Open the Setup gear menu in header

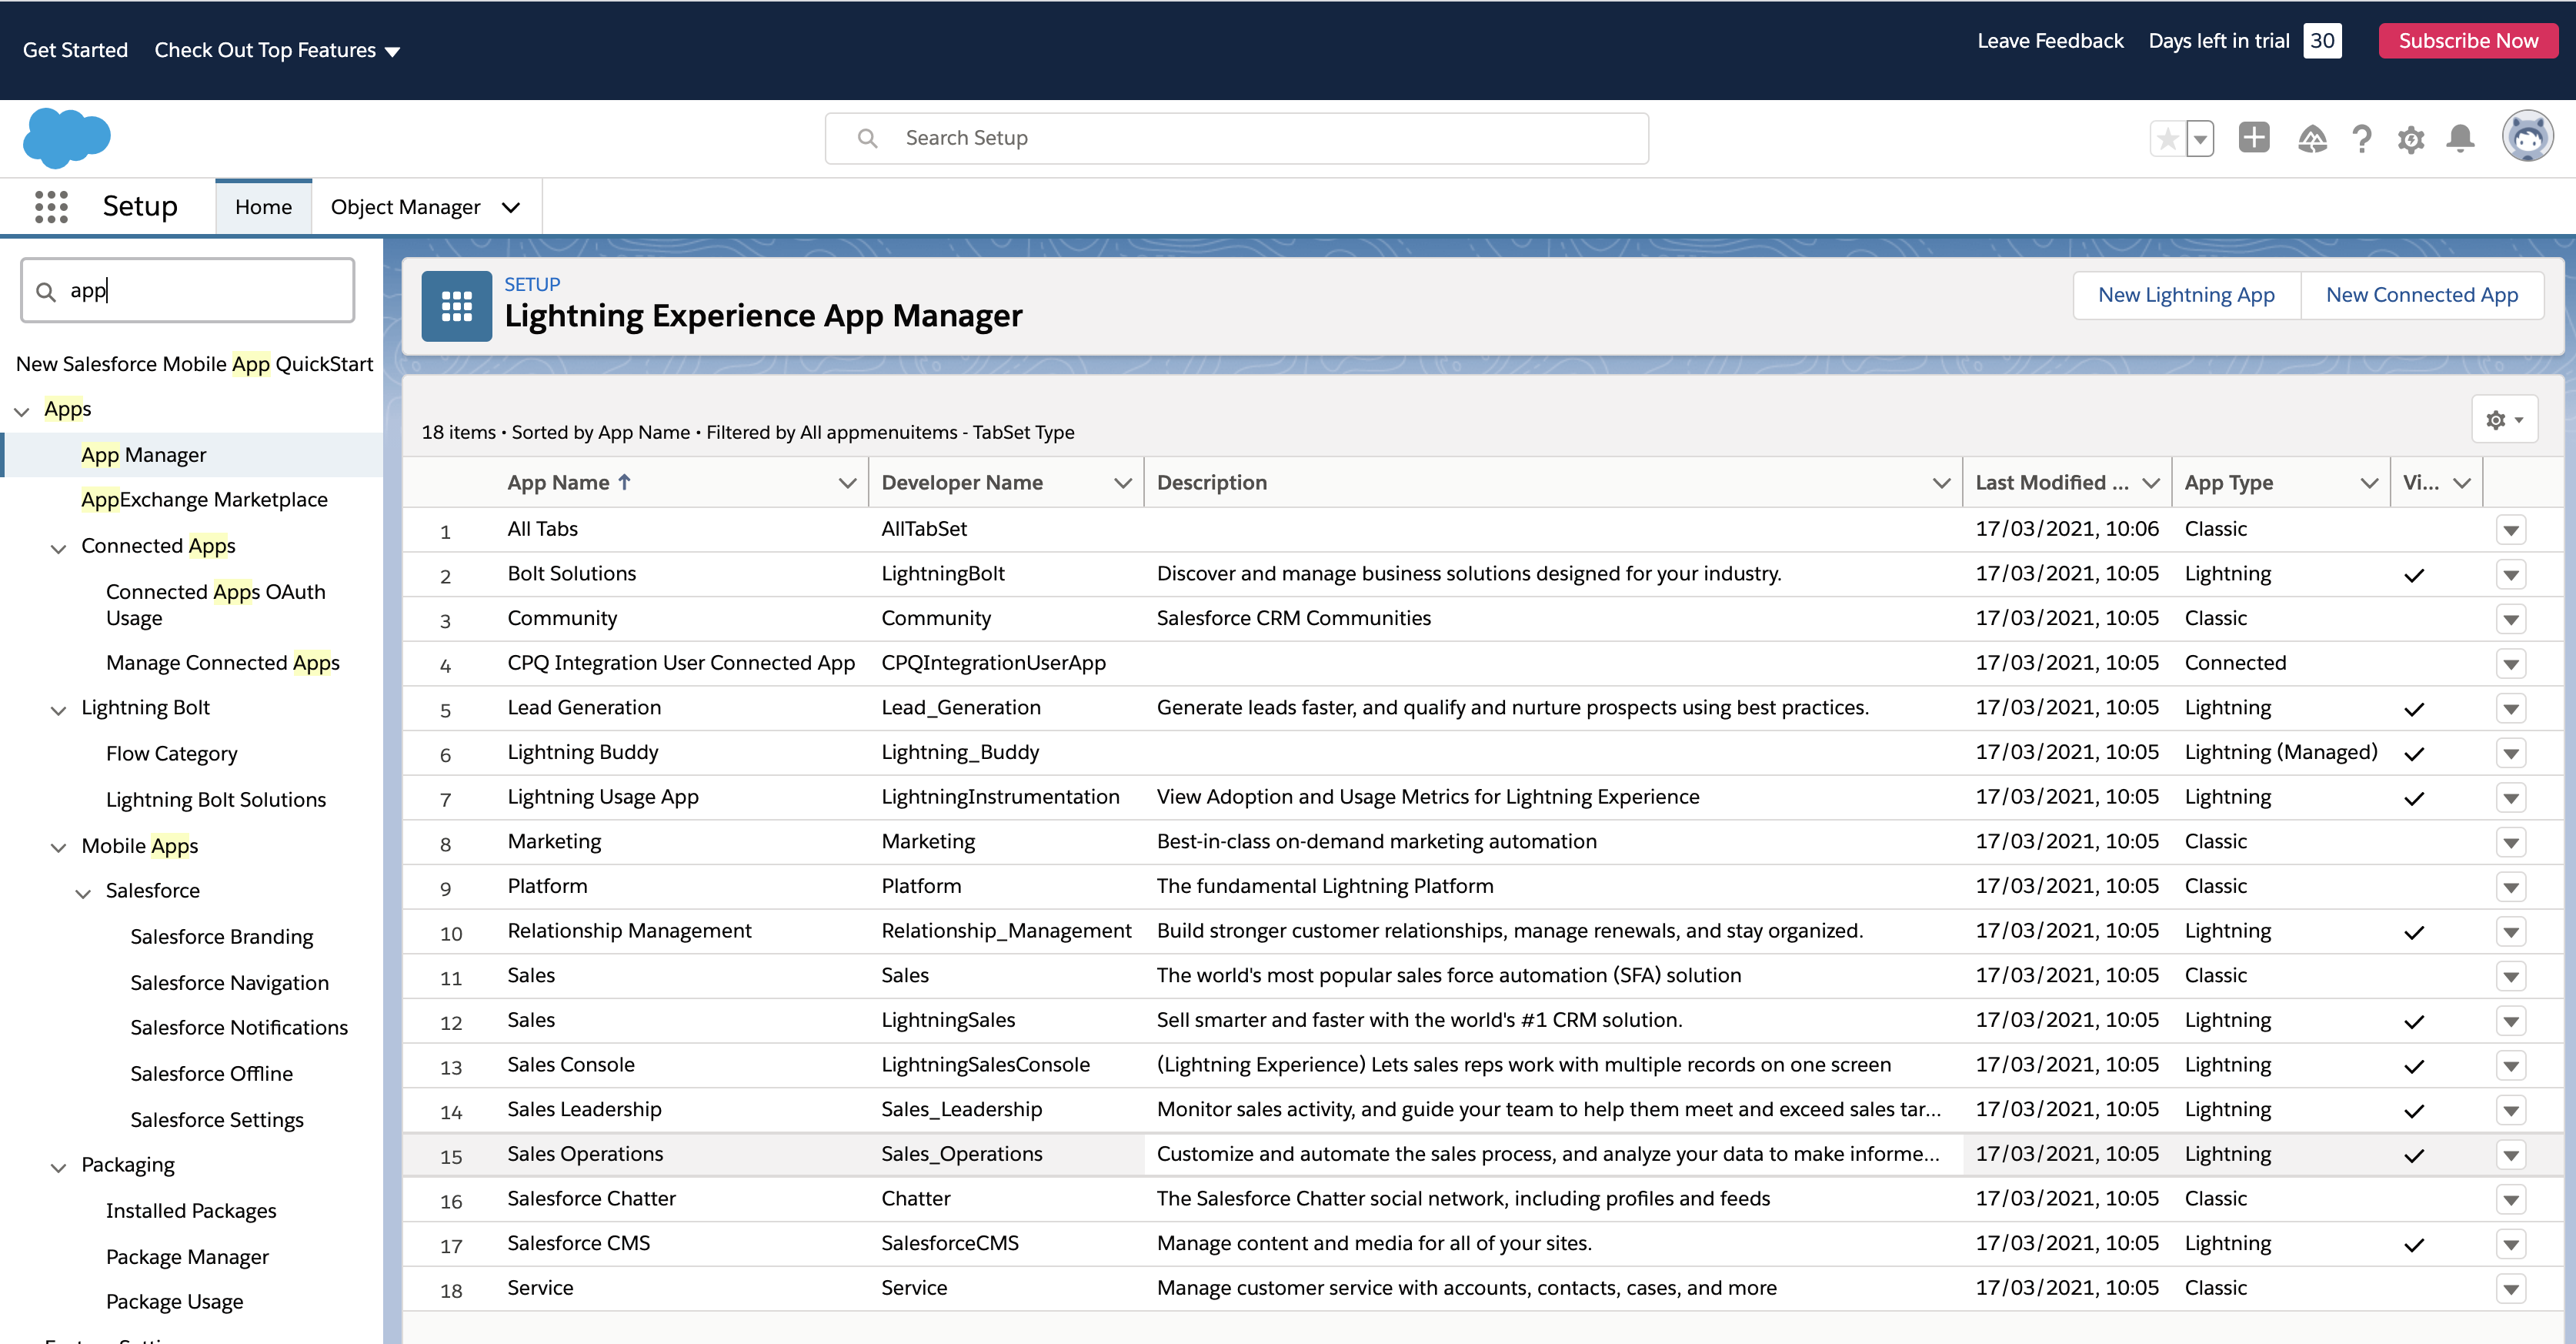click(2411, 139)
